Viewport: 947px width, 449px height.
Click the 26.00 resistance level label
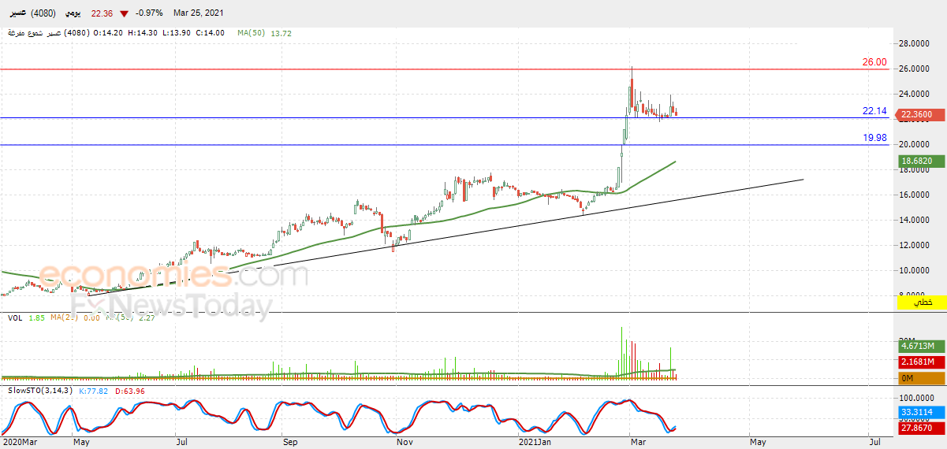[874, 62]
